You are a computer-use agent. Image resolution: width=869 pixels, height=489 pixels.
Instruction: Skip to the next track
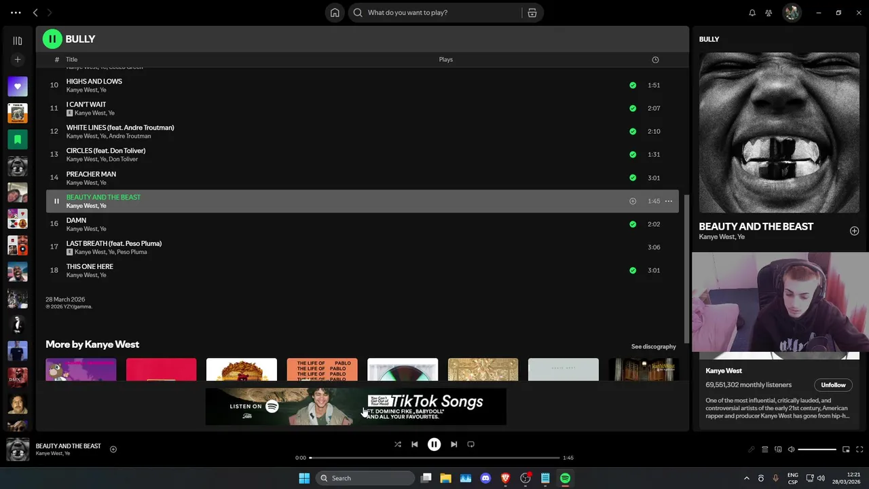tap(454, 444)
